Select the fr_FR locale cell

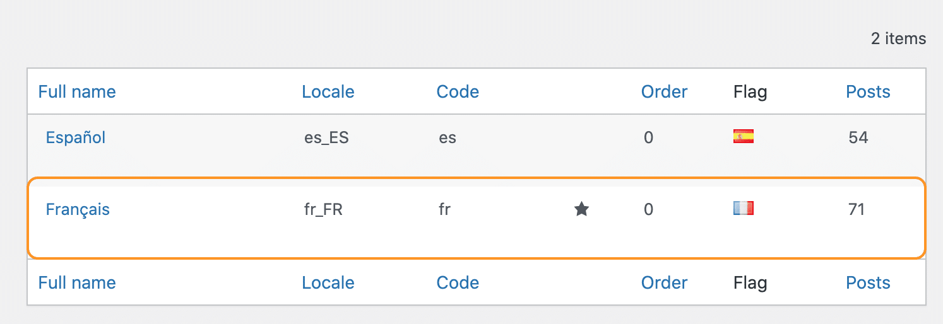[x=323, y=210]
